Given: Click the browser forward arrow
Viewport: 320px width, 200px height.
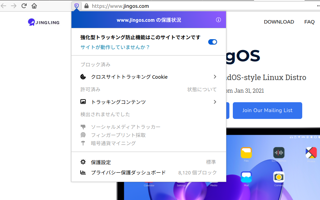Looking at the screenshot, I should (14, 6).
